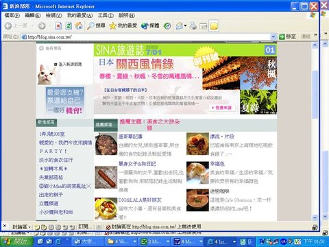
Task: Open the Media (媒體) globe button
Action: coord(150,26)
